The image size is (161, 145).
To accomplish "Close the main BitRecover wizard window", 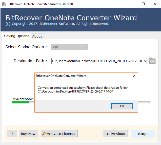I will tap(155, 4).
